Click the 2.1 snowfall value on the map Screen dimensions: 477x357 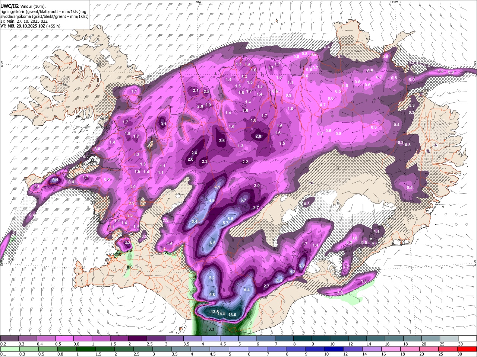(195, 90)
